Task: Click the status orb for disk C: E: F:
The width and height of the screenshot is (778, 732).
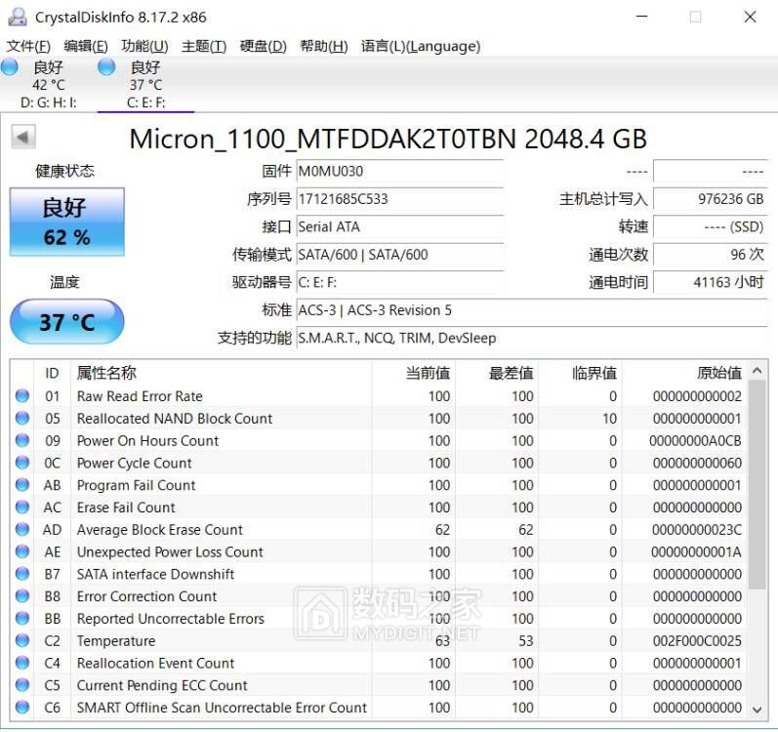Action: click(x=106, y=67)
